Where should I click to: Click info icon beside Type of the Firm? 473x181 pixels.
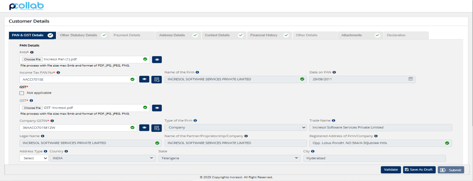195,120
